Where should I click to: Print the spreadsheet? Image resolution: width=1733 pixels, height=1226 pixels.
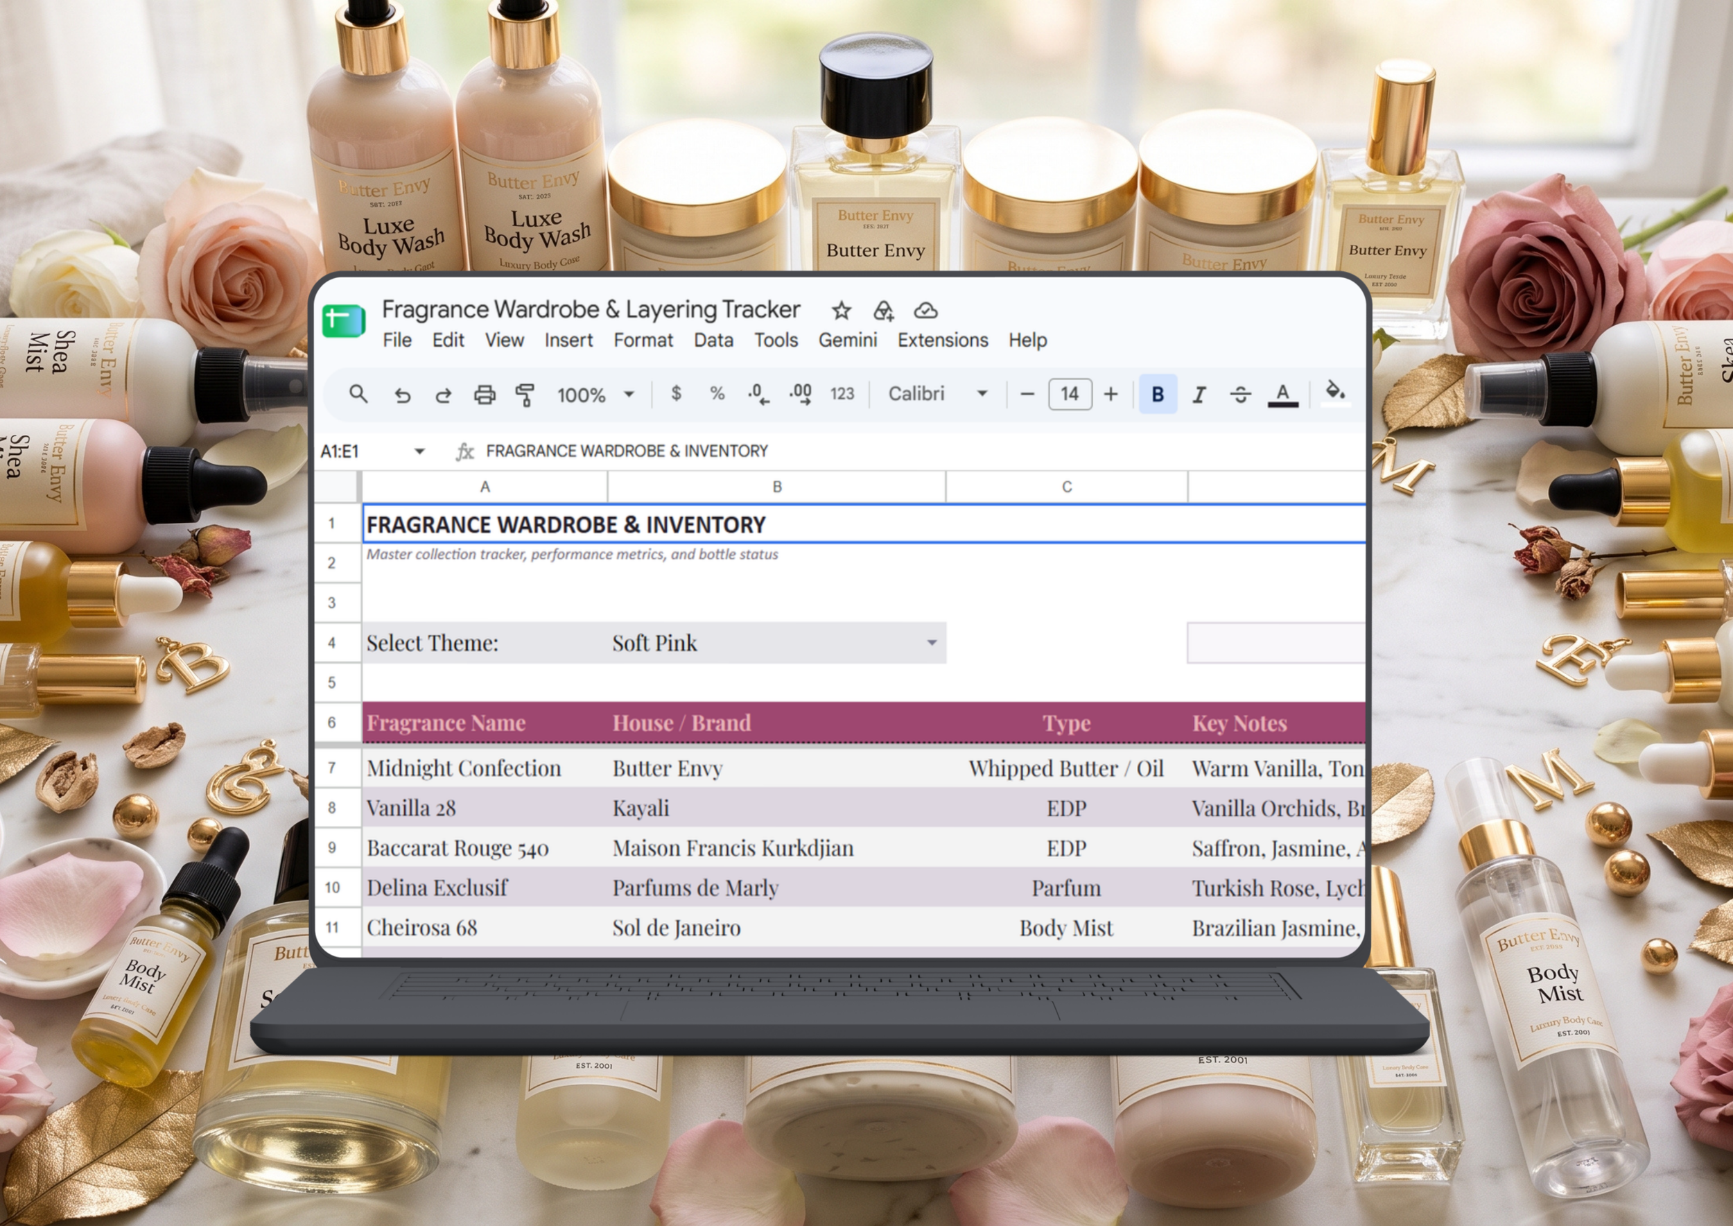484,394
